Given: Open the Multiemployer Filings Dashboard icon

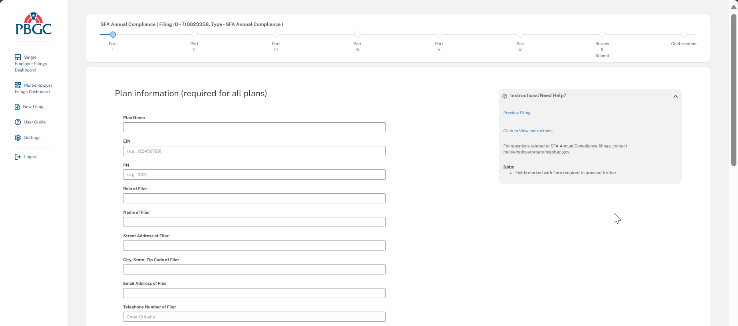Looking at the screenshot, I should [x=18, y=85].
